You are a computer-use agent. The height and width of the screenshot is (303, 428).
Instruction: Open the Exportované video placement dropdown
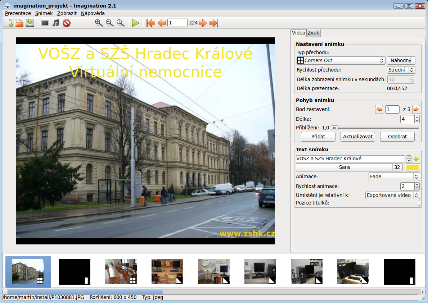coord(392,195)
